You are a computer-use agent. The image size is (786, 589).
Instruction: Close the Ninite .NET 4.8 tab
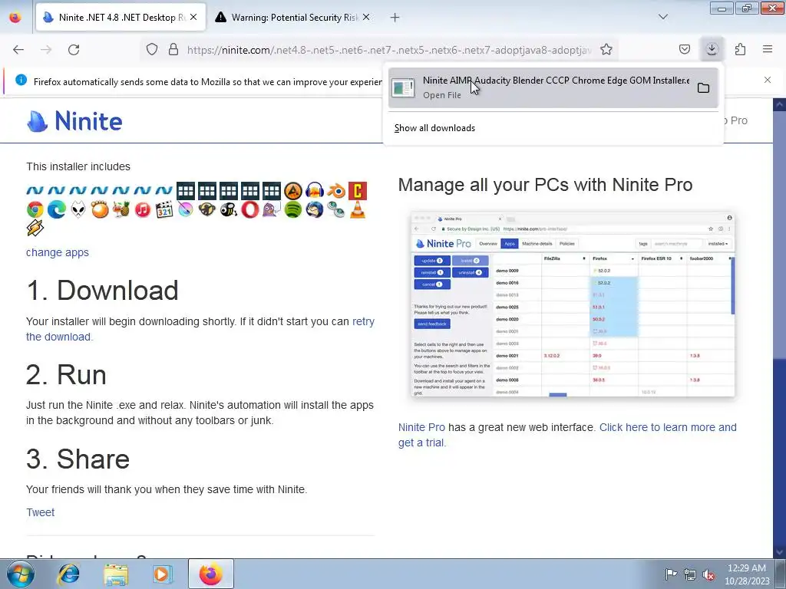[193, 17]
